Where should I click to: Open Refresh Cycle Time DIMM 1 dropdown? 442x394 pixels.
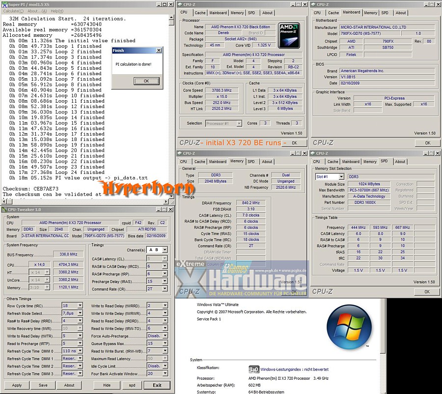[x=80, y=359]
